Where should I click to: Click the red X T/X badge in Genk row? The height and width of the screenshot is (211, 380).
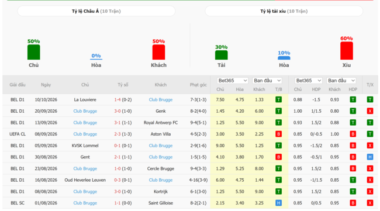pos(370,111)
